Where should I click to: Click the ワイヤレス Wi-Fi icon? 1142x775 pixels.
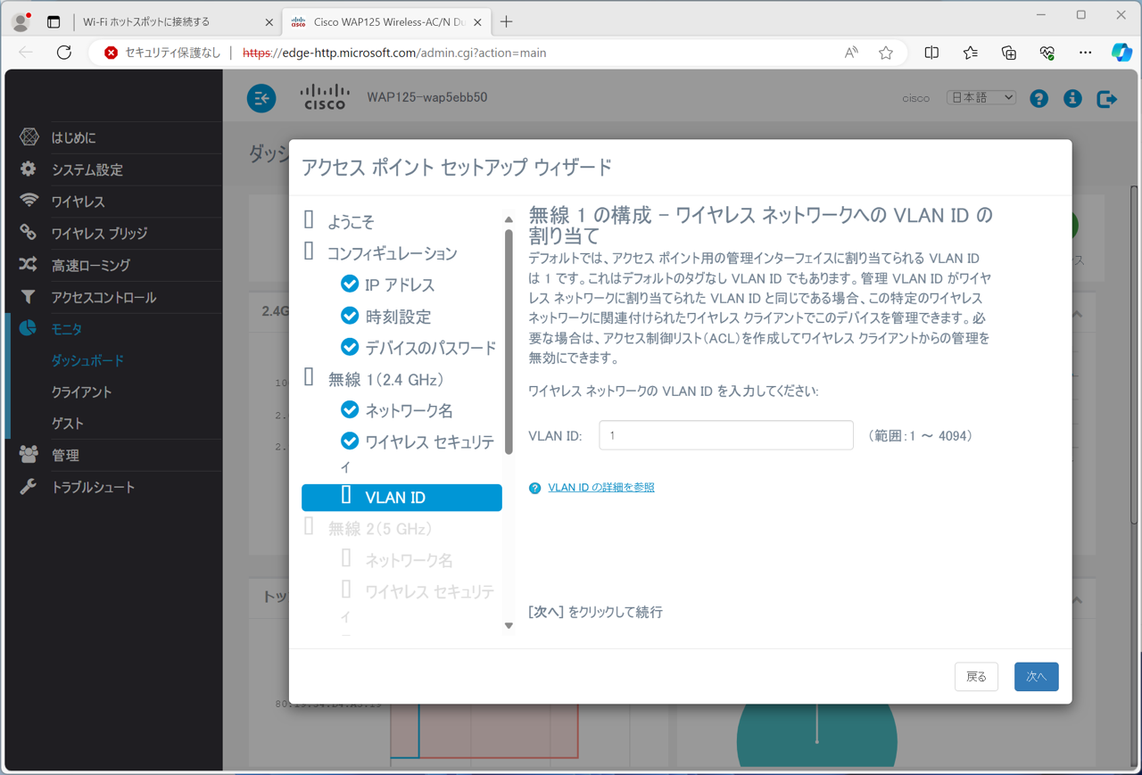(x=29, y=201)
